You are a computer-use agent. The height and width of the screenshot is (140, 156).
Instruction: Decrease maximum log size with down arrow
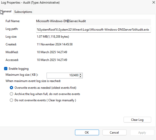80,77
